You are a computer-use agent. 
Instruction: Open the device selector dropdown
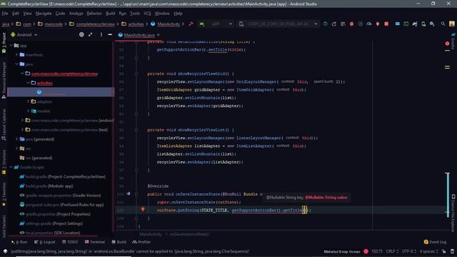click(x=278, y=24)
